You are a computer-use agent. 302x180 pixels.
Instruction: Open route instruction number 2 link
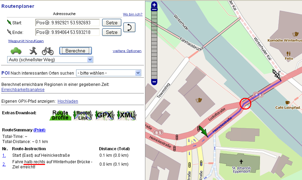(x=4, y=164)
